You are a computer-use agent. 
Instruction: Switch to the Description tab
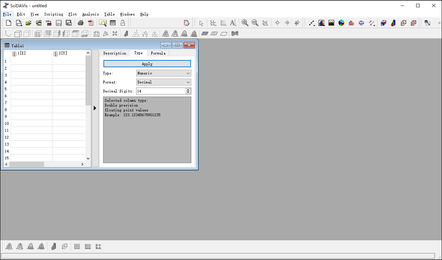(x=114, y=53)
